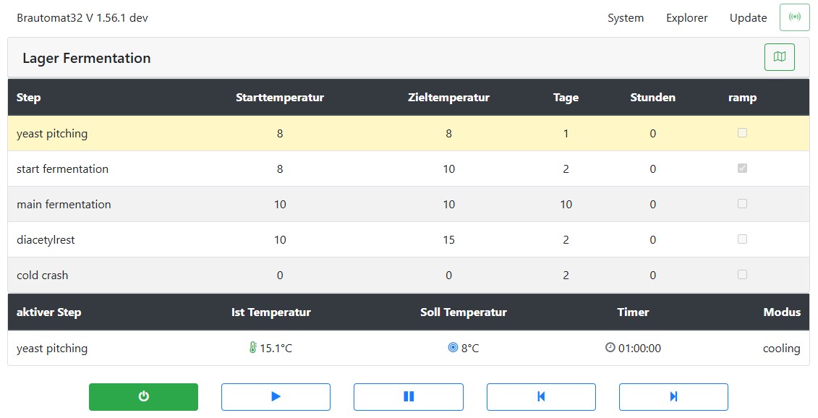This screenshot has height=418, width=818.
Task: Click the Update link
Action: tap(748, 18)
